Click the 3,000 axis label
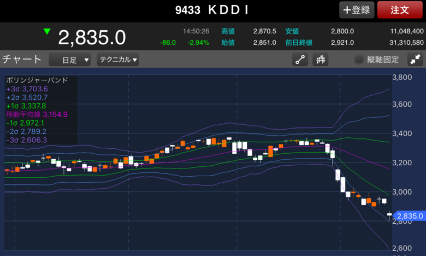This screenshot has height=256, width=426. (x=402, y=192)
